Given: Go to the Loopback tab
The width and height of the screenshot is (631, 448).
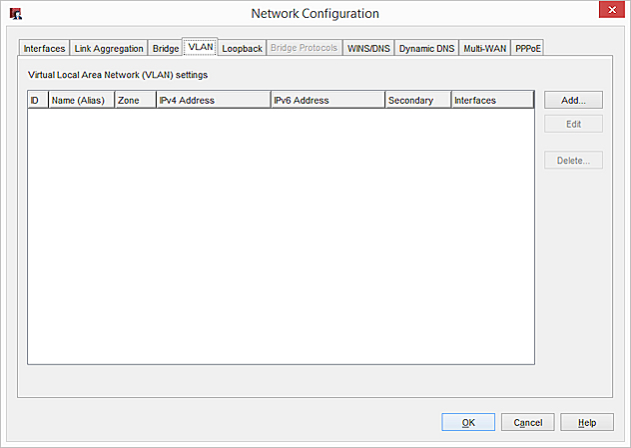Looking at the screenshot, I should point(242,48).
